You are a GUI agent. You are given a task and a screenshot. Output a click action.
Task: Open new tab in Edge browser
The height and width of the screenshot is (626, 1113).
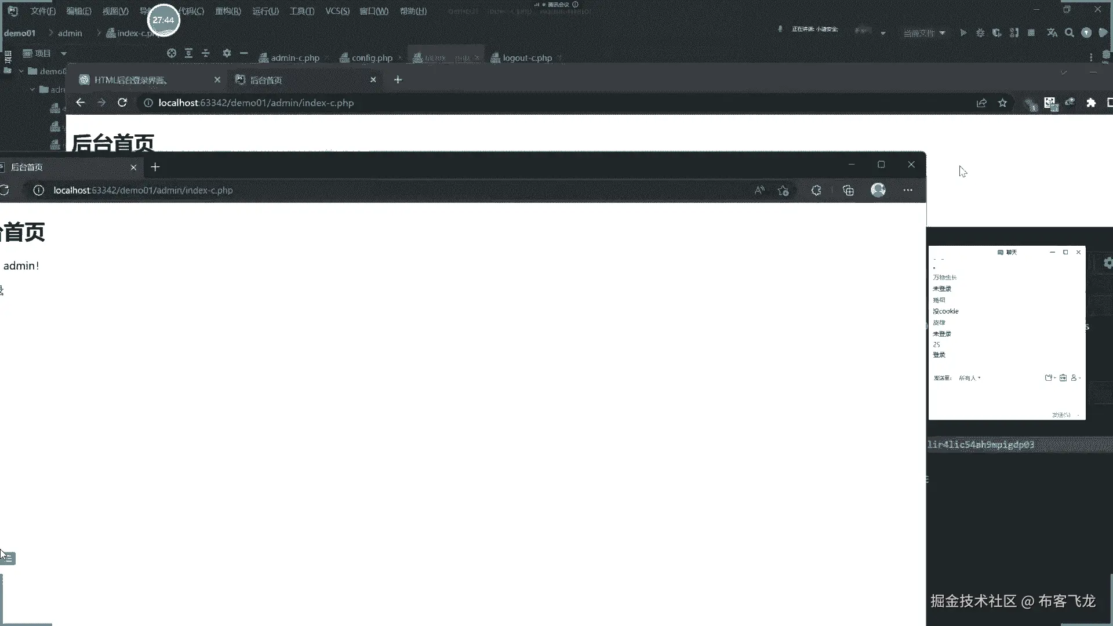coord(155,167)
